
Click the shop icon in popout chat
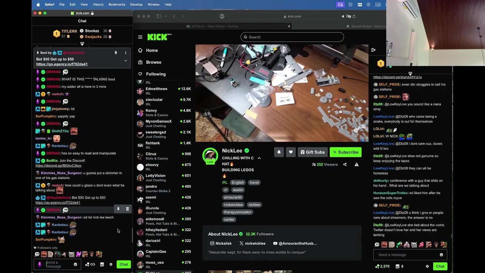(x=102, y=264)
